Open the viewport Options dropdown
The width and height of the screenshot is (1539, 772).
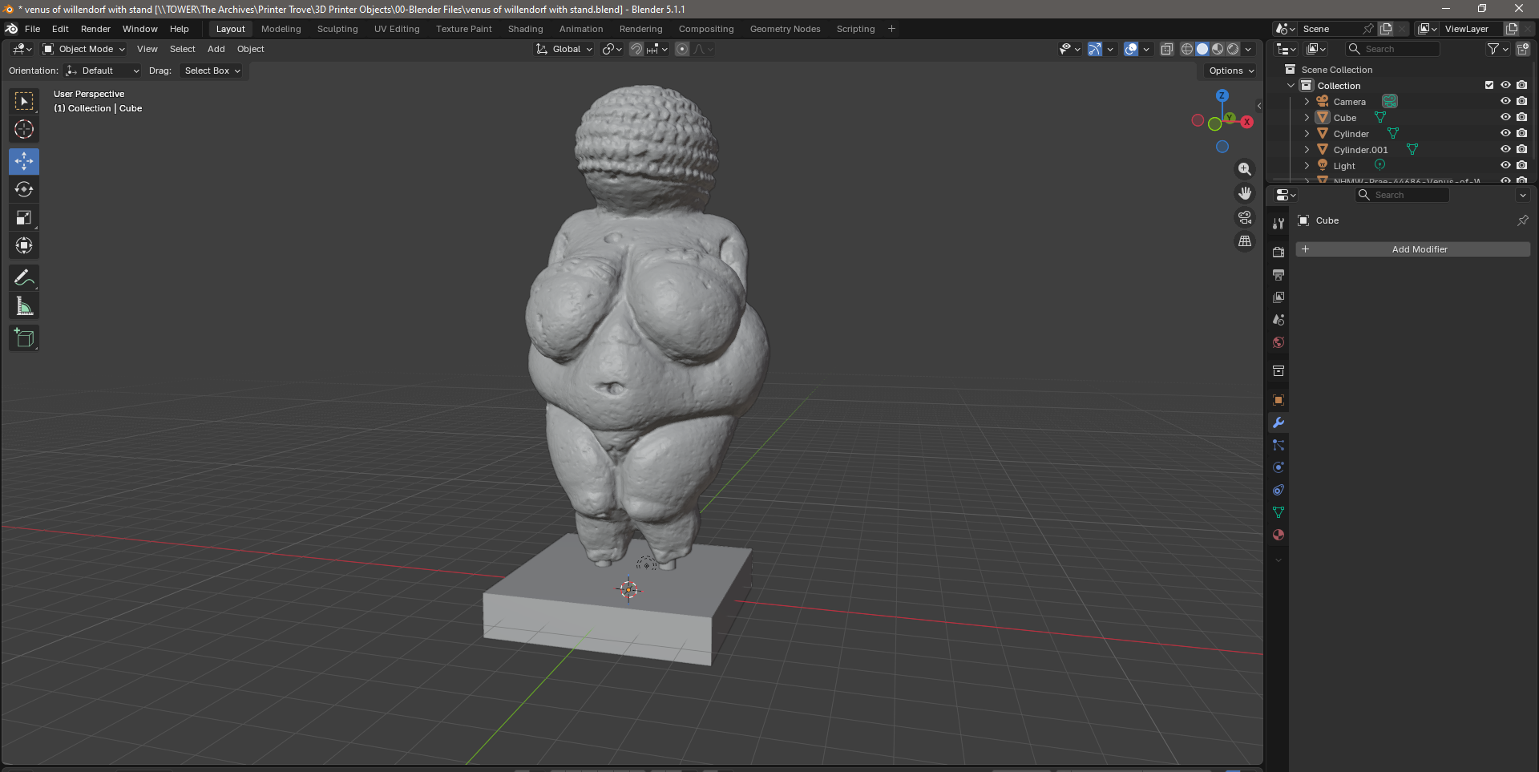[1231, 71]
